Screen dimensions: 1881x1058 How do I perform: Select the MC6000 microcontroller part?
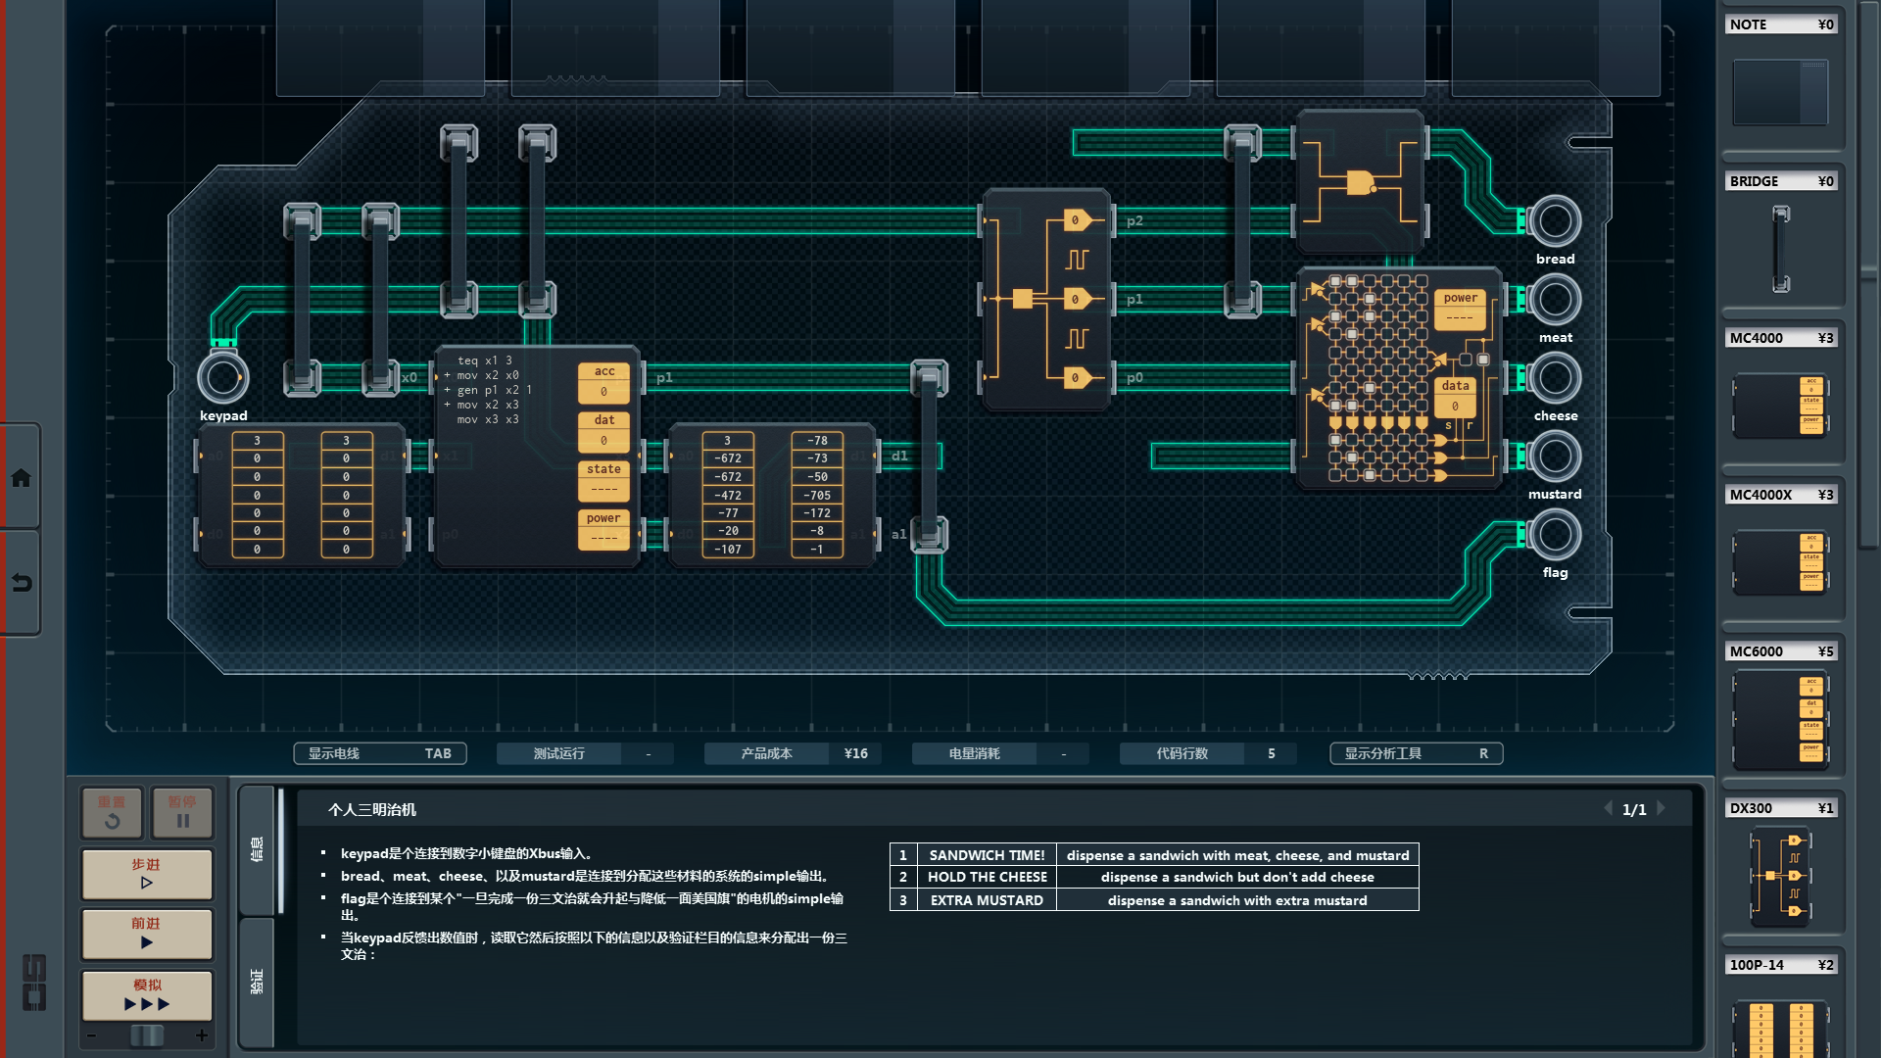tap(1780, 720)
